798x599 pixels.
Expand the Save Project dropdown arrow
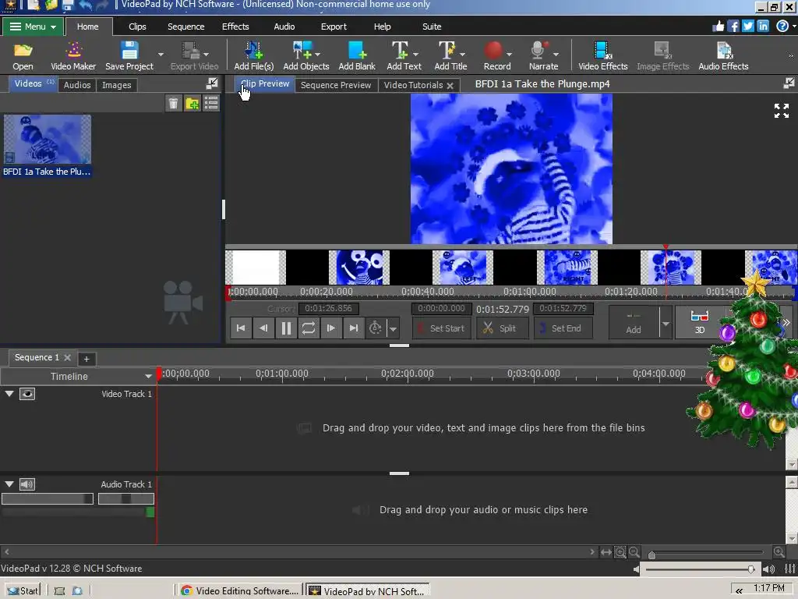point(161,54)
